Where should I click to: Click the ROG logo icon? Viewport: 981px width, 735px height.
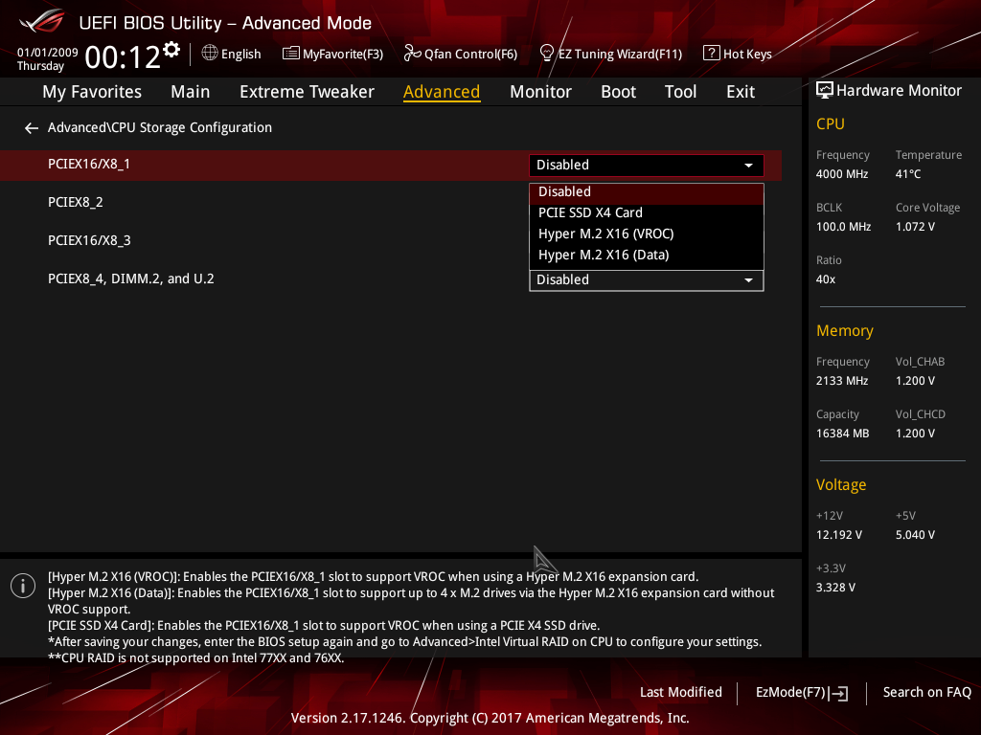pyautogui.click(x=42, y=21)
